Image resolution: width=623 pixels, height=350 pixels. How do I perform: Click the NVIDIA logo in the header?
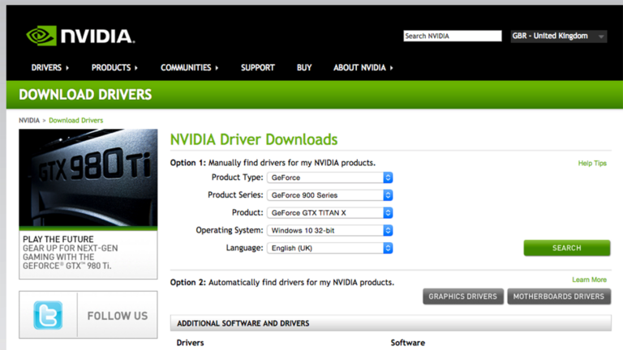point(80,36)
